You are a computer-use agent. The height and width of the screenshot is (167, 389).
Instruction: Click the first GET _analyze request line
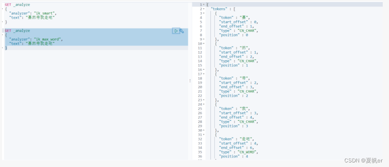click(17, 5)
